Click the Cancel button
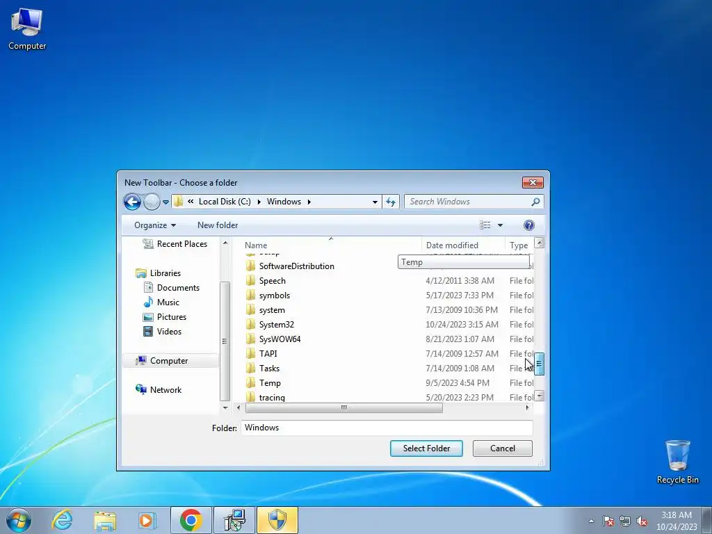The image size is (712, 534). (503, 448)
